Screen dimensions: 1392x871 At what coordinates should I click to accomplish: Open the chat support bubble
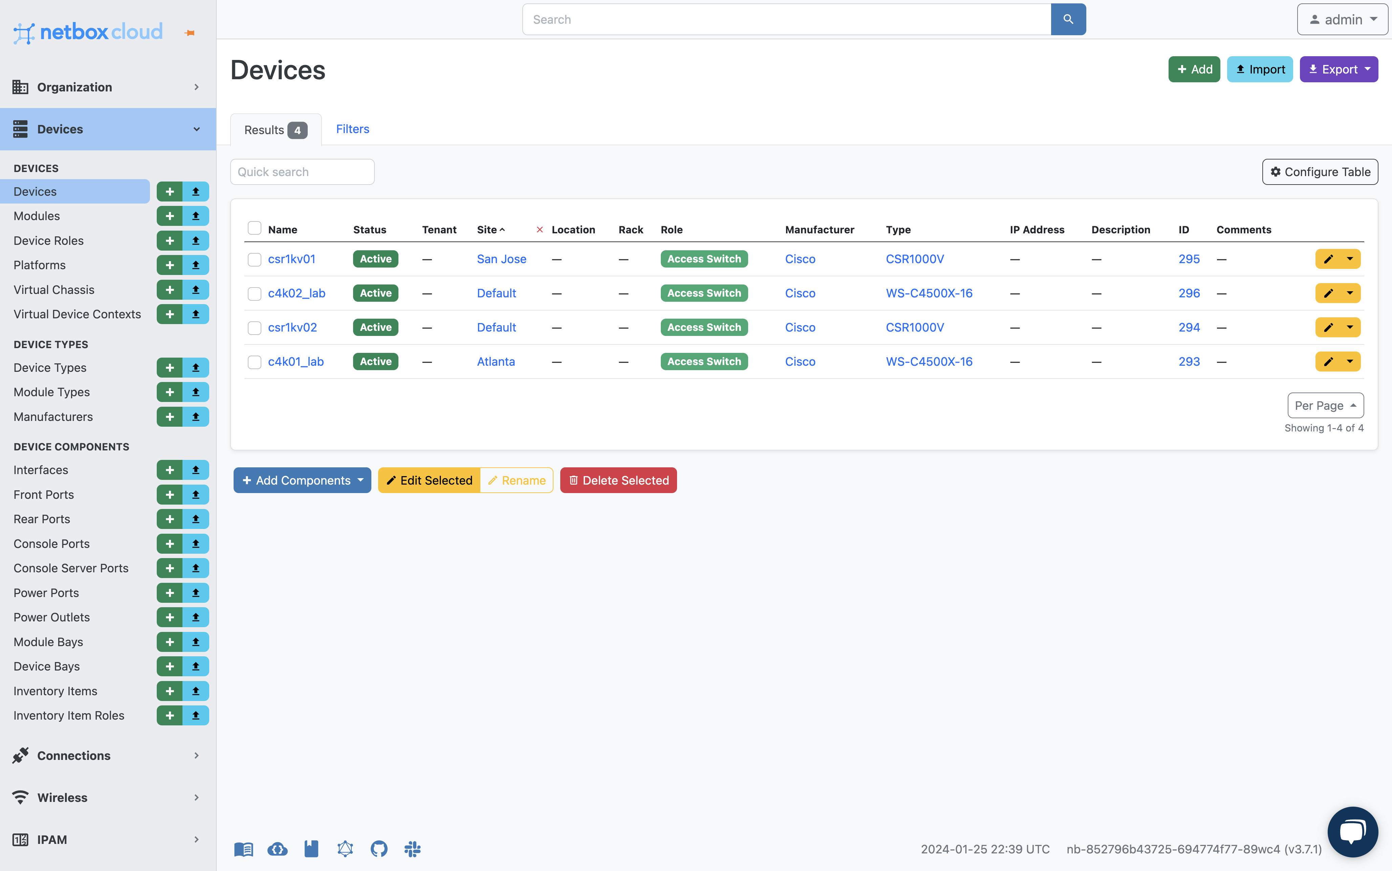tap(1352, 831)
